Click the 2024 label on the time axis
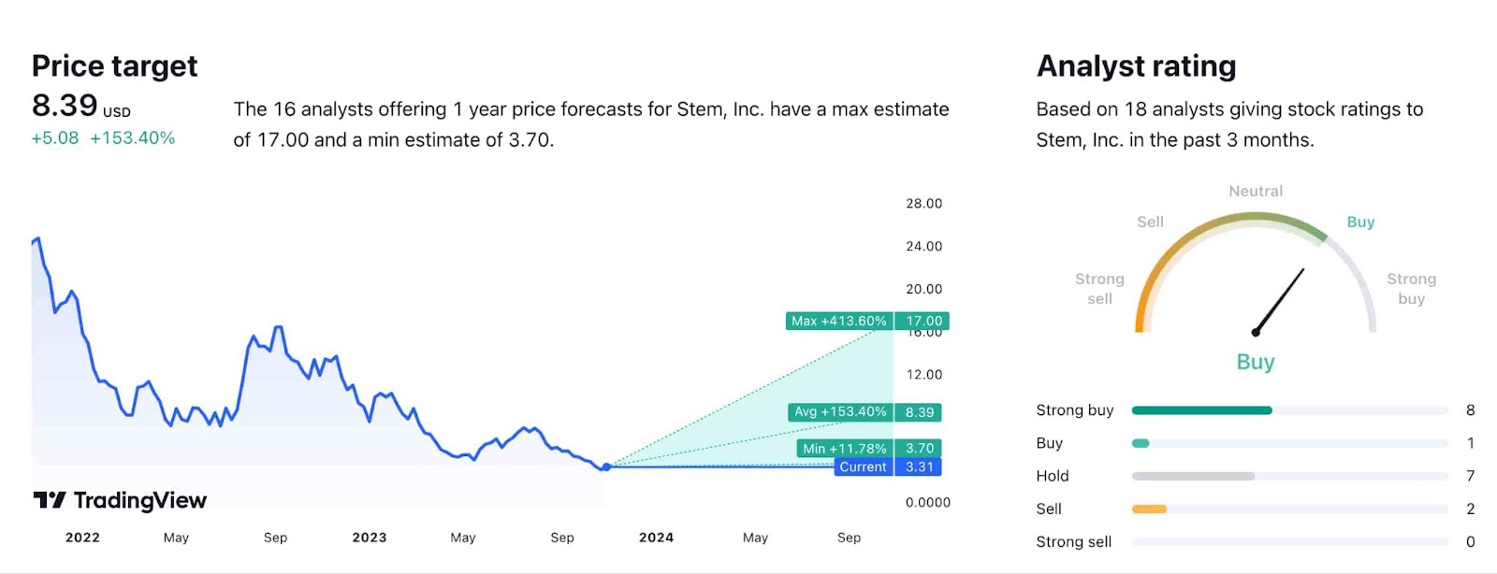The height and width of the screenshot is (574, 1497). tap(656, 538)
